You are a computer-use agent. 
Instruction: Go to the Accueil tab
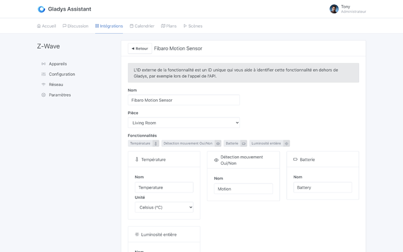[x=47, y=26]
